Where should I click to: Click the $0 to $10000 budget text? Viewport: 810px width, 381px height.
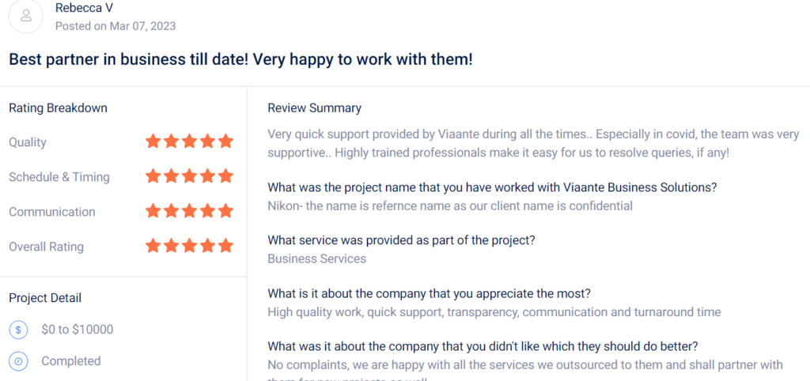[78, 330]
